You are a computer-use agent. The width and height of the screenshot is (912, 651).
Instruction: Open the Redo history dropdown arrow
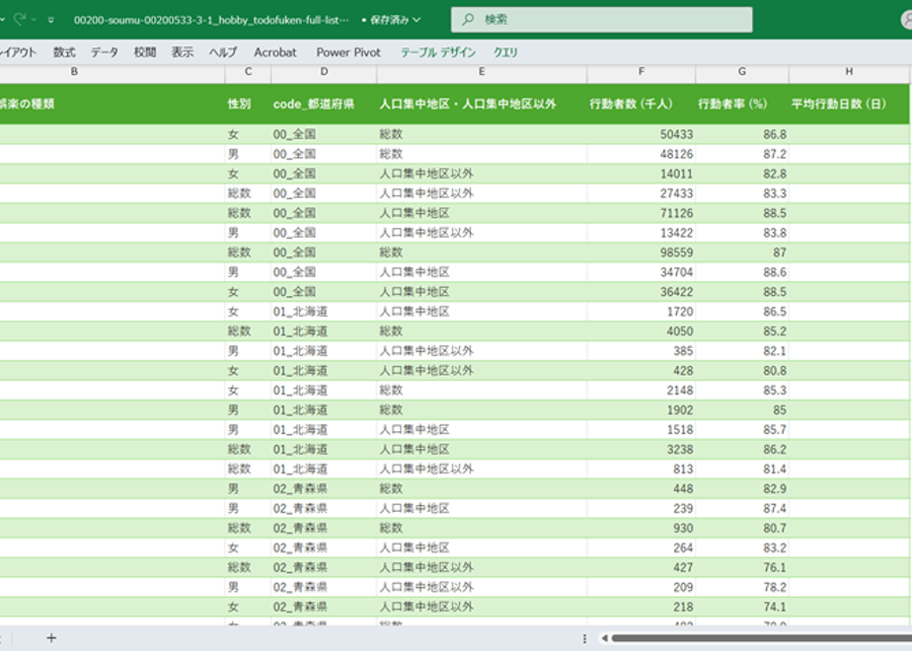(x=34, y=20)
